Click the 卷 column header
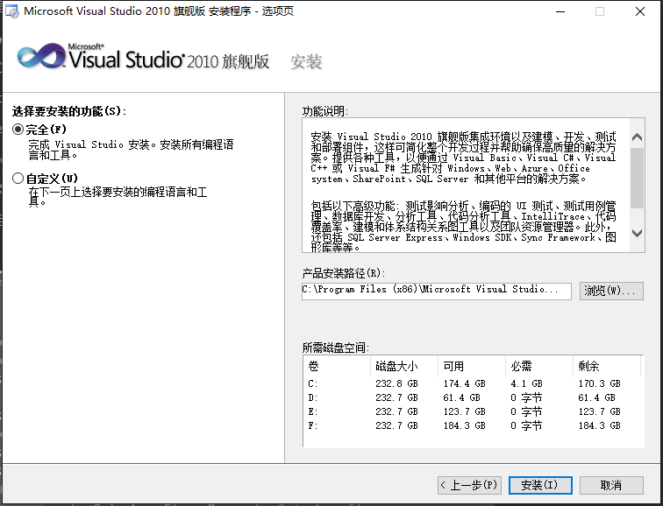Screen dimensions: 663x506 tap(337, 366)
